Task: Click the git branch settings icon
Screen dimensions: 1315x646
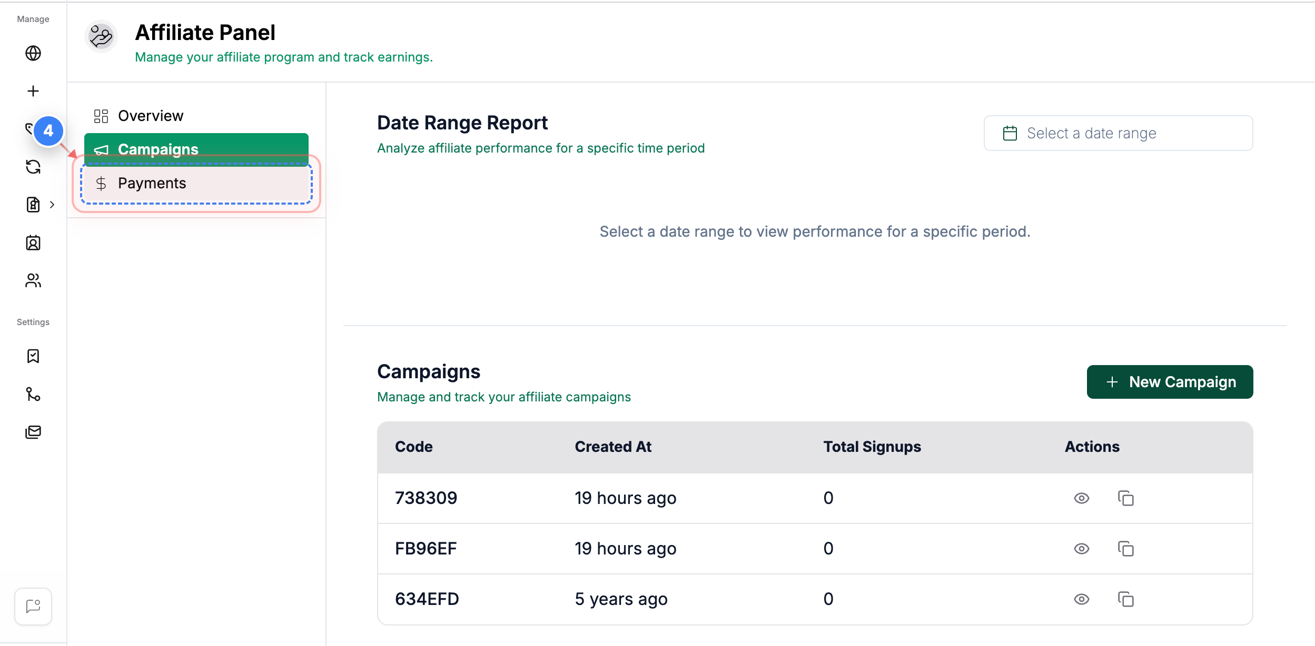Action: (x=33, y=394)
